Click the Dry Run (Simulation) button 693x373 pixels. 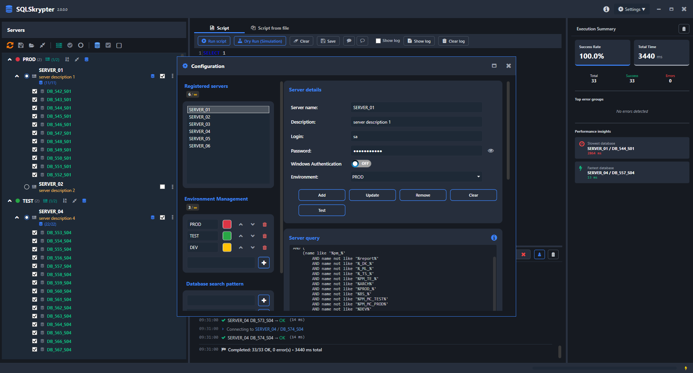click(260, 41)
